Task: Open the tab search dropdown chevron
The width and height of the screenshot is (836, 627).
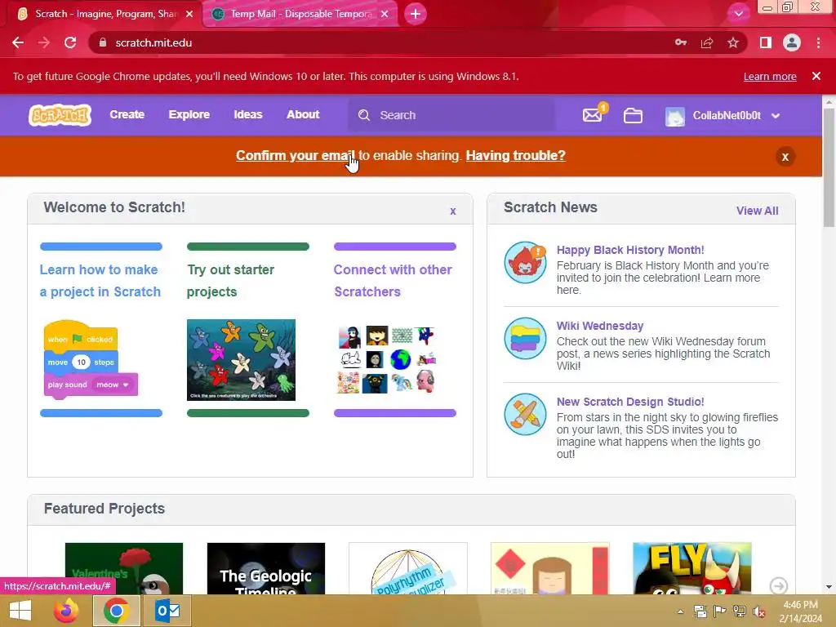Action: 738,14
